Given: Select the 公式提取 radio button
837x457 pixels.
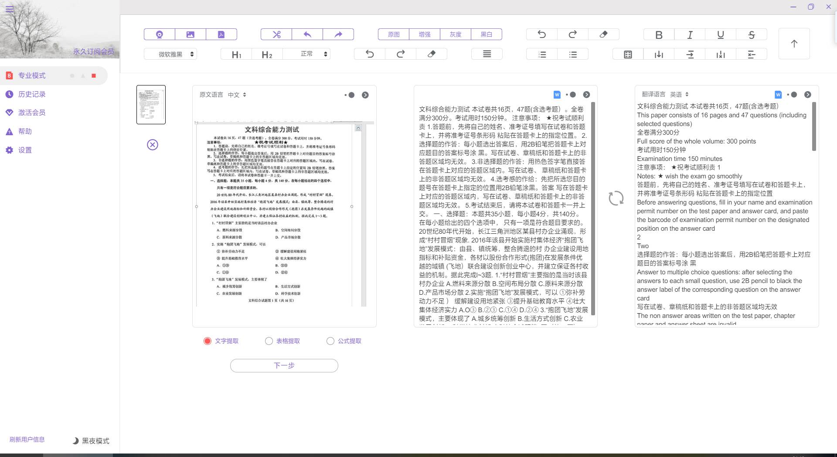Looking at the screenshot, I should pos(330,341).
